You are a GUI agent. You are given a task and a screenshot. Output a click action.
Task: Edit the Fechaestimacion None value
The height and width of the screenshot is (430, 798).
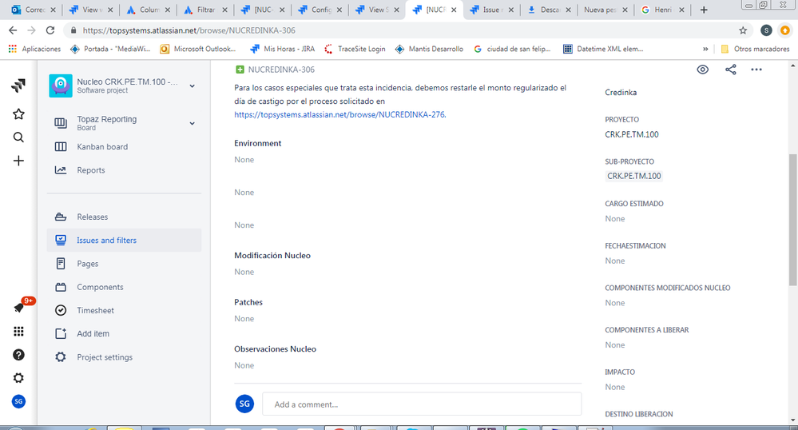pos(615,261)
